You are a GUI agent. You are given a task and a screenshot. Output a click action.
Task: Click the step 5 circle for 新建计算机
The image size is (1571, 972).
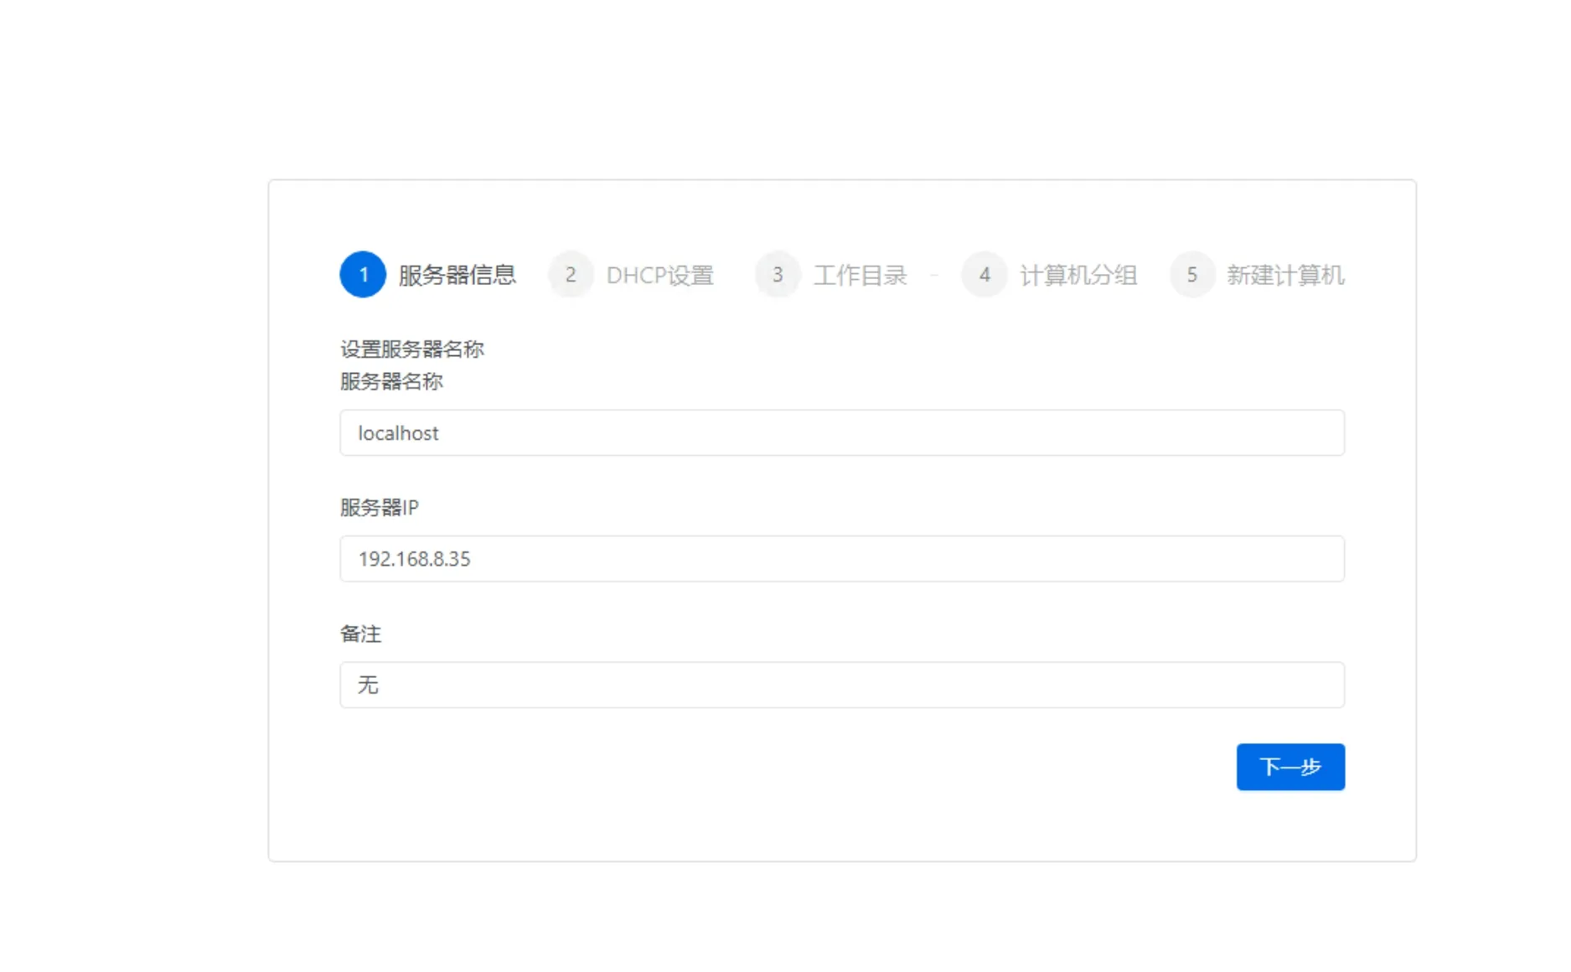(1191, 274)
